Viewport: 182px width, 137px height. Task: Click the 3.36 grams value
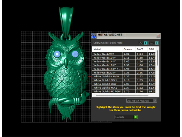127,73
